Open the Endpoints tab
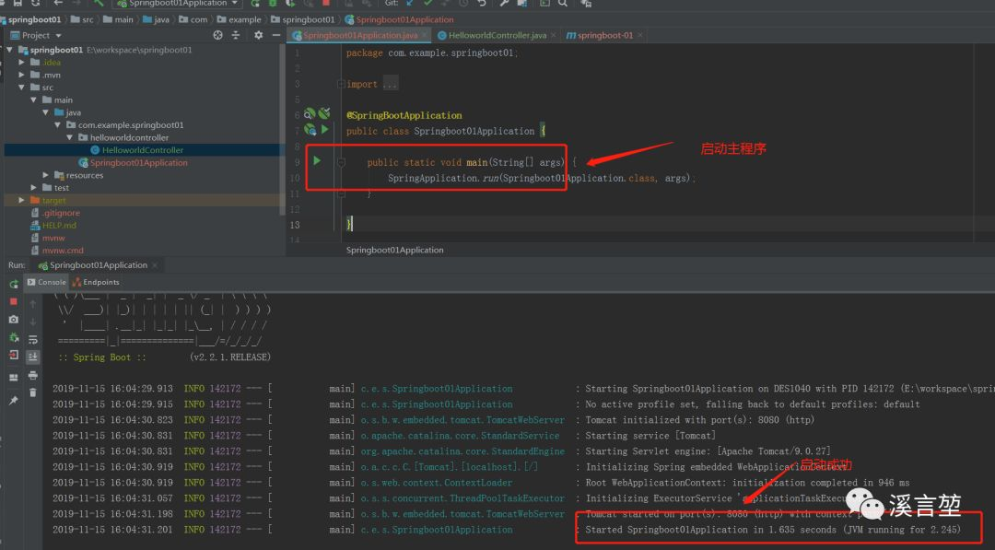The image size is (995, 550). pos(96,282)
